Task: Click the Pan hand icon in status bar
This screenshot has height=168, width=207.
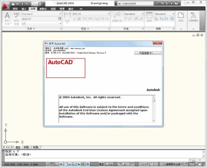Action: tap(119, 164)
